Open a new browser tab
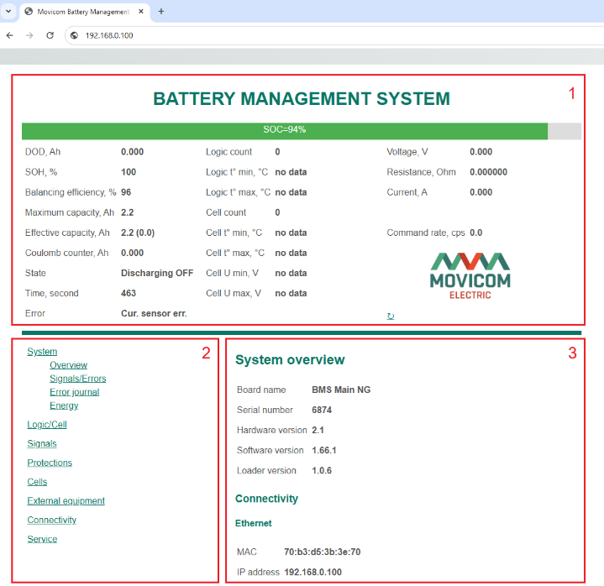This screenshot has width=604, height=586. [161, 12]
